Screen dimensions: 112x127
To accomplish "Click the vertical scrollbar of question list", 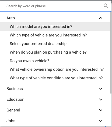I will click(x=111, y=53).
